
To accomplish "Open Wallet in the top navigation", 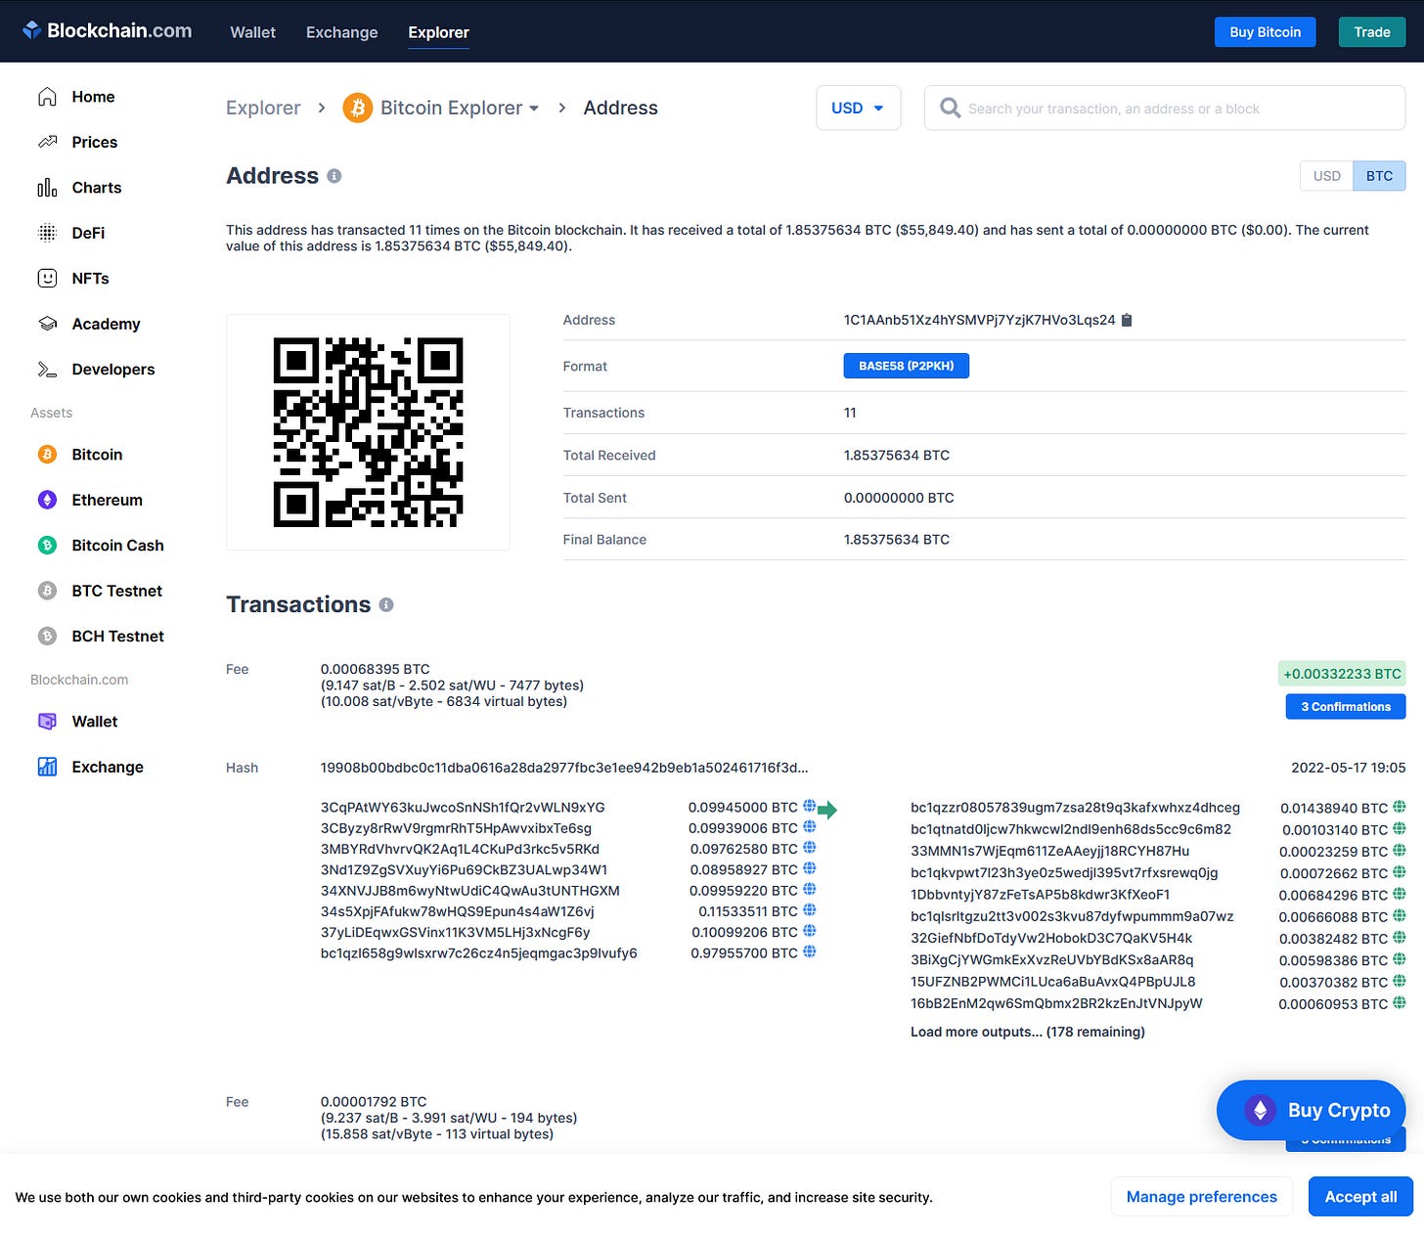I will click(x=252, y=32).
